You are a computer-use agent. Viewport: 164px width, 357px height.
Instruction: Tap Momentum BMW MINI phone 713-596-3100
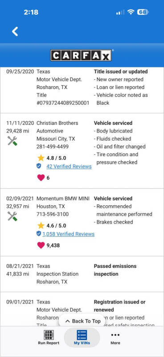tap(53, 214)
